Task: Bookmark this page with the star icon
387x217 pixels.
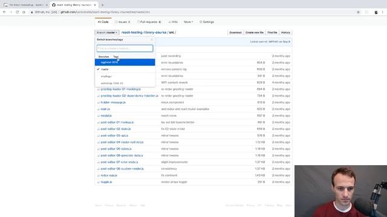Action: [x=358, y=12]
